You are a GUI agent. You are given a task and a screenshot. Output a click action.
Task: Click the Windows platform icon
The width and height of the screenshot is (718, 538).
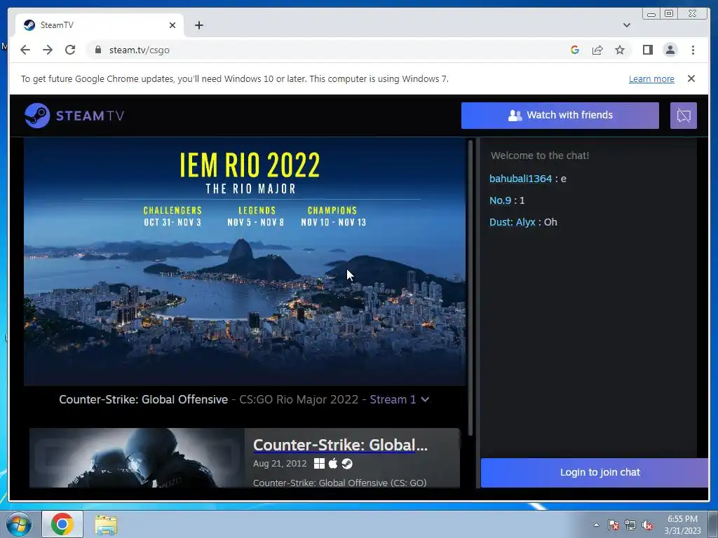point(319,464)
